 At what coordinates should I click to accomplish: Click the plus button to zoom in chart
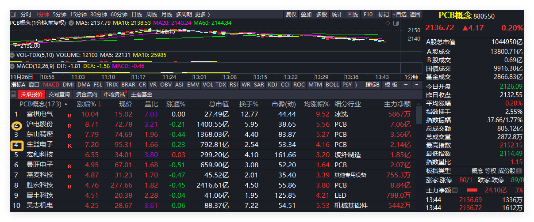click(406, 84)
